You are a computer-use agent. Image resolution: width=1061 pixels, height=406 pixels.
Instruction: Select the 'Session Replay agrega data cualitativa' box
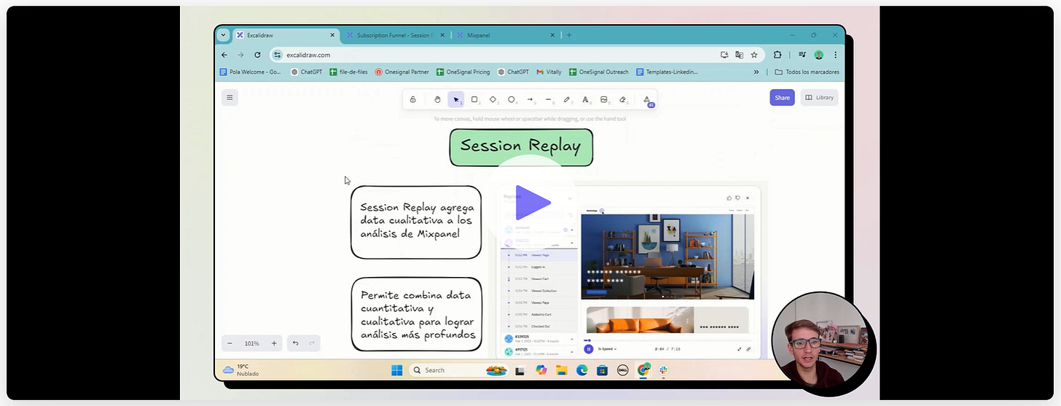(x=416, y=222)
